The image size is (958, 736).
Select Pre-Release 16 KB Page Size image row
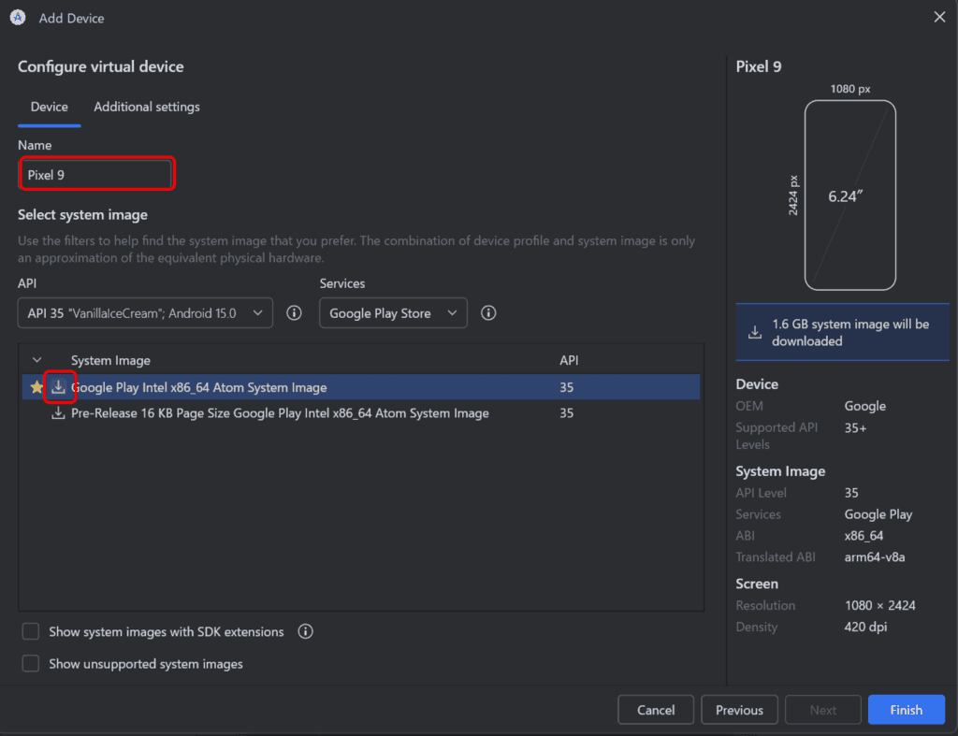point(361,413)
